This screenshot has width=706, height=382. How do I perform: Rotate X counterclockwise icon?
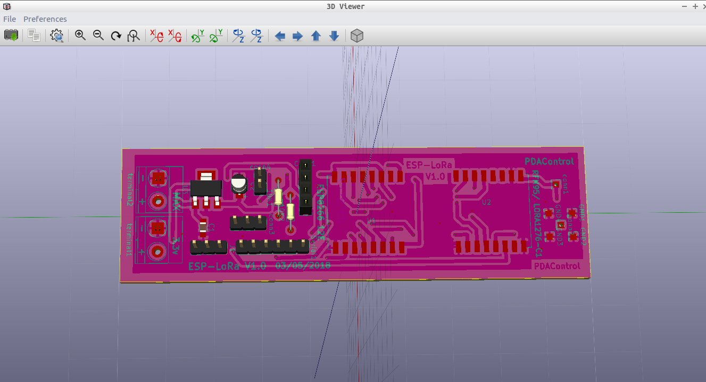175,36
